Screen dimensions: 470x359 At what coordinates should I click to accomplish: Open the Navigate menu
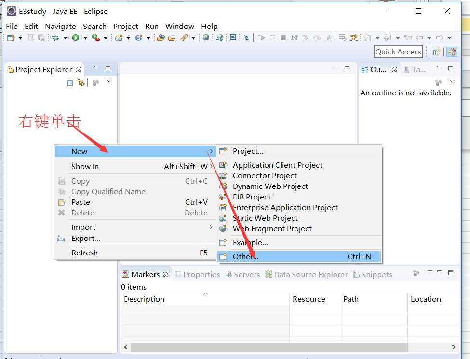[60, 27]
